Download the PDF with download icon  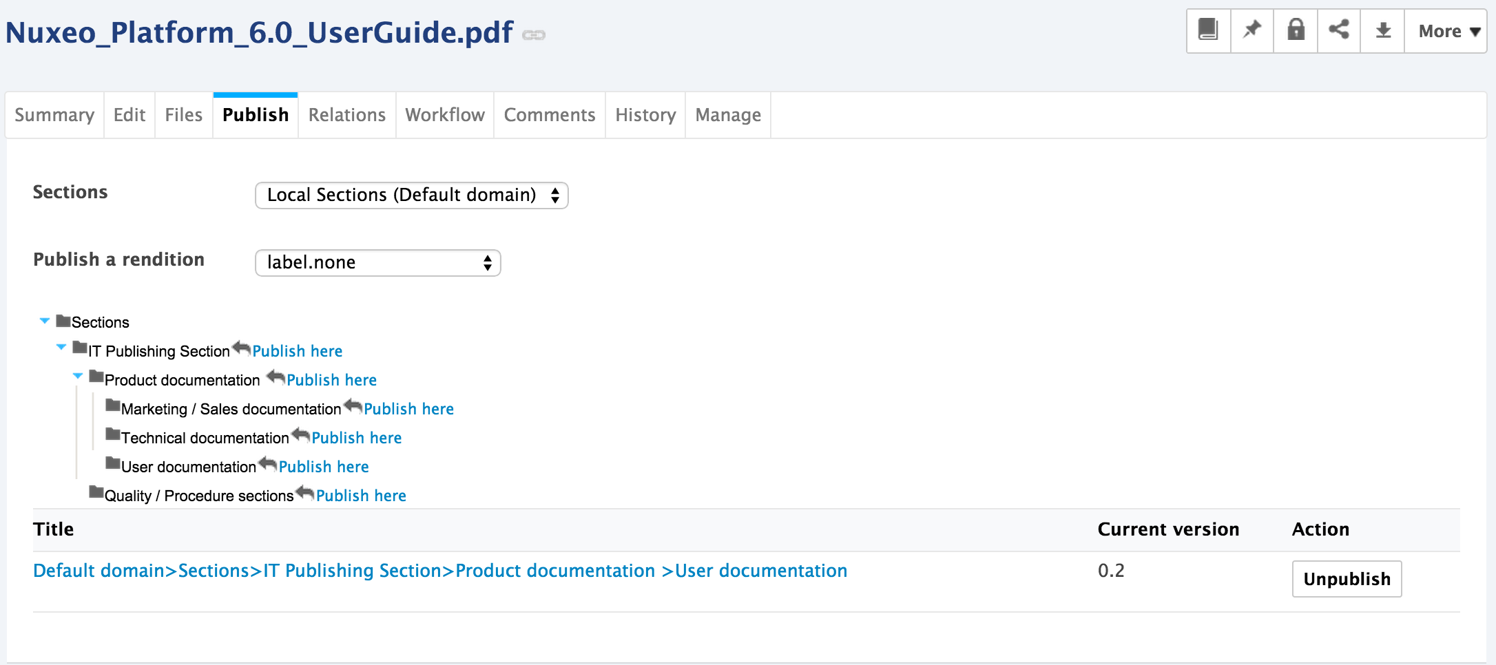pyautogui.click(x=1382, y=30)
